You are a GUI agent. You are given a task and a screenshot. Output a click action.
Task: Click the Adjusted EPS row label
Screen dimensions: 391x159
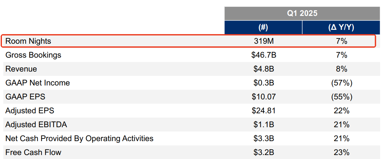click(x=30, y=111)
